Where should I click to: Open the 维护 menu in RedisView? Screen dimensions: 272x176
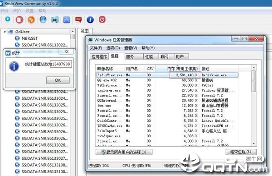[17, 11]
